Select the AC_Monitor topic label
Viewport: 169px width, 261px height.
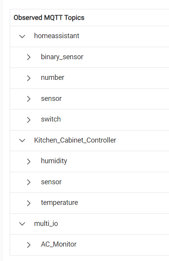click(x=59, y=244)
